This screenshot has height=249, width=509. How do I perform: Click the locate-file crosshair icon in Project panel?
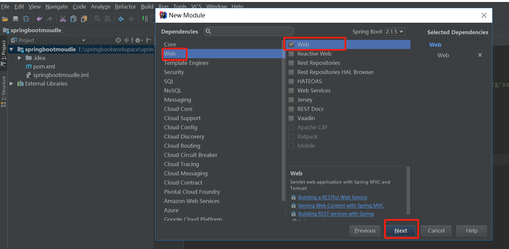click(x=118, y=40)
